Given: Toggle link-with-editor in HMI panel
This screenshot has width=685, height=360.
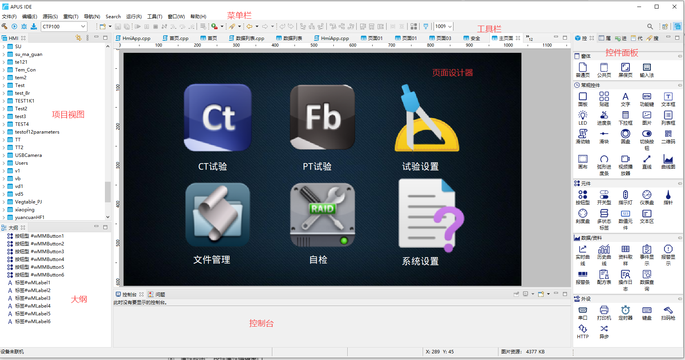Looking at the screenshot, I should (78, 38).
